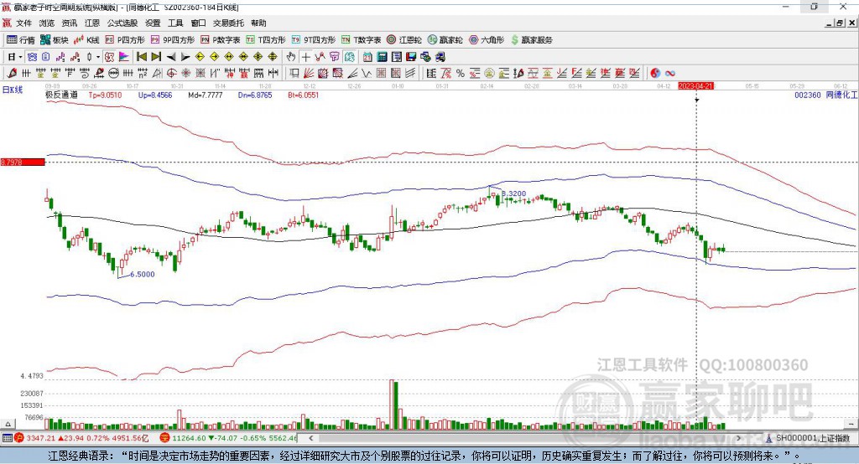The height and width of the screenshot is (464, 859).
Task: Open the 交易委托 menu
Action: click(x=228, y=23)
